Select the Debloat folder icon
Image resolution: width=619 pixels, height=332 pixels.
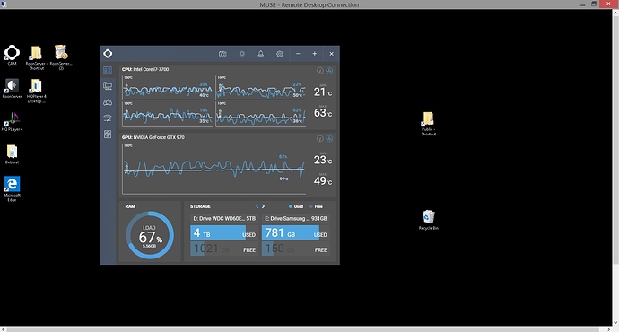point(12,154)
